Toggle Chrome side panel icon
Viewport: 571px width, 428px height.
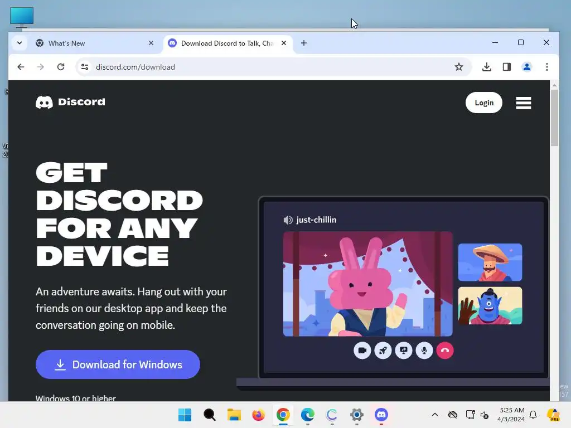506,67
